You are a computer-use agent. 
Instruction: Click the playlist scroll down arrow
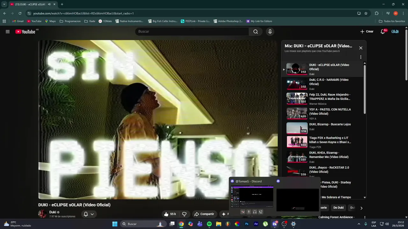[x=365, y=198]
